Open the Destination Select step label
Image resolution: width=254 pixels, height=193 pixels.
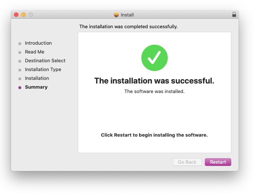45,60
